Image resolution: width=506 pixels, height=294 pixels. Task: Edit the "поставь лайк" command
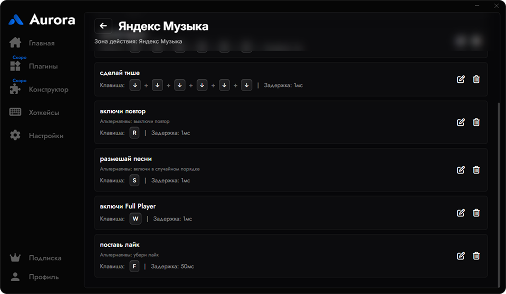coord(460,256)
